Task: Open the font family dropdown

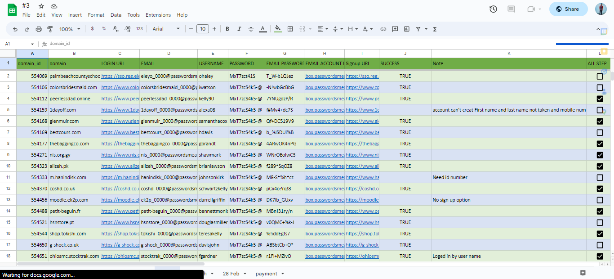Action: coord(166,29)
